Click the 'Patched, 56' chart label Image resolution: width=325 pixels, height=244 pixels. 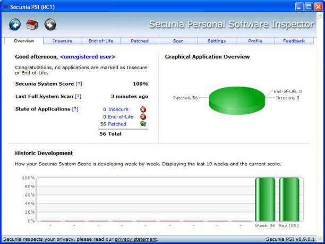point(185,98)
